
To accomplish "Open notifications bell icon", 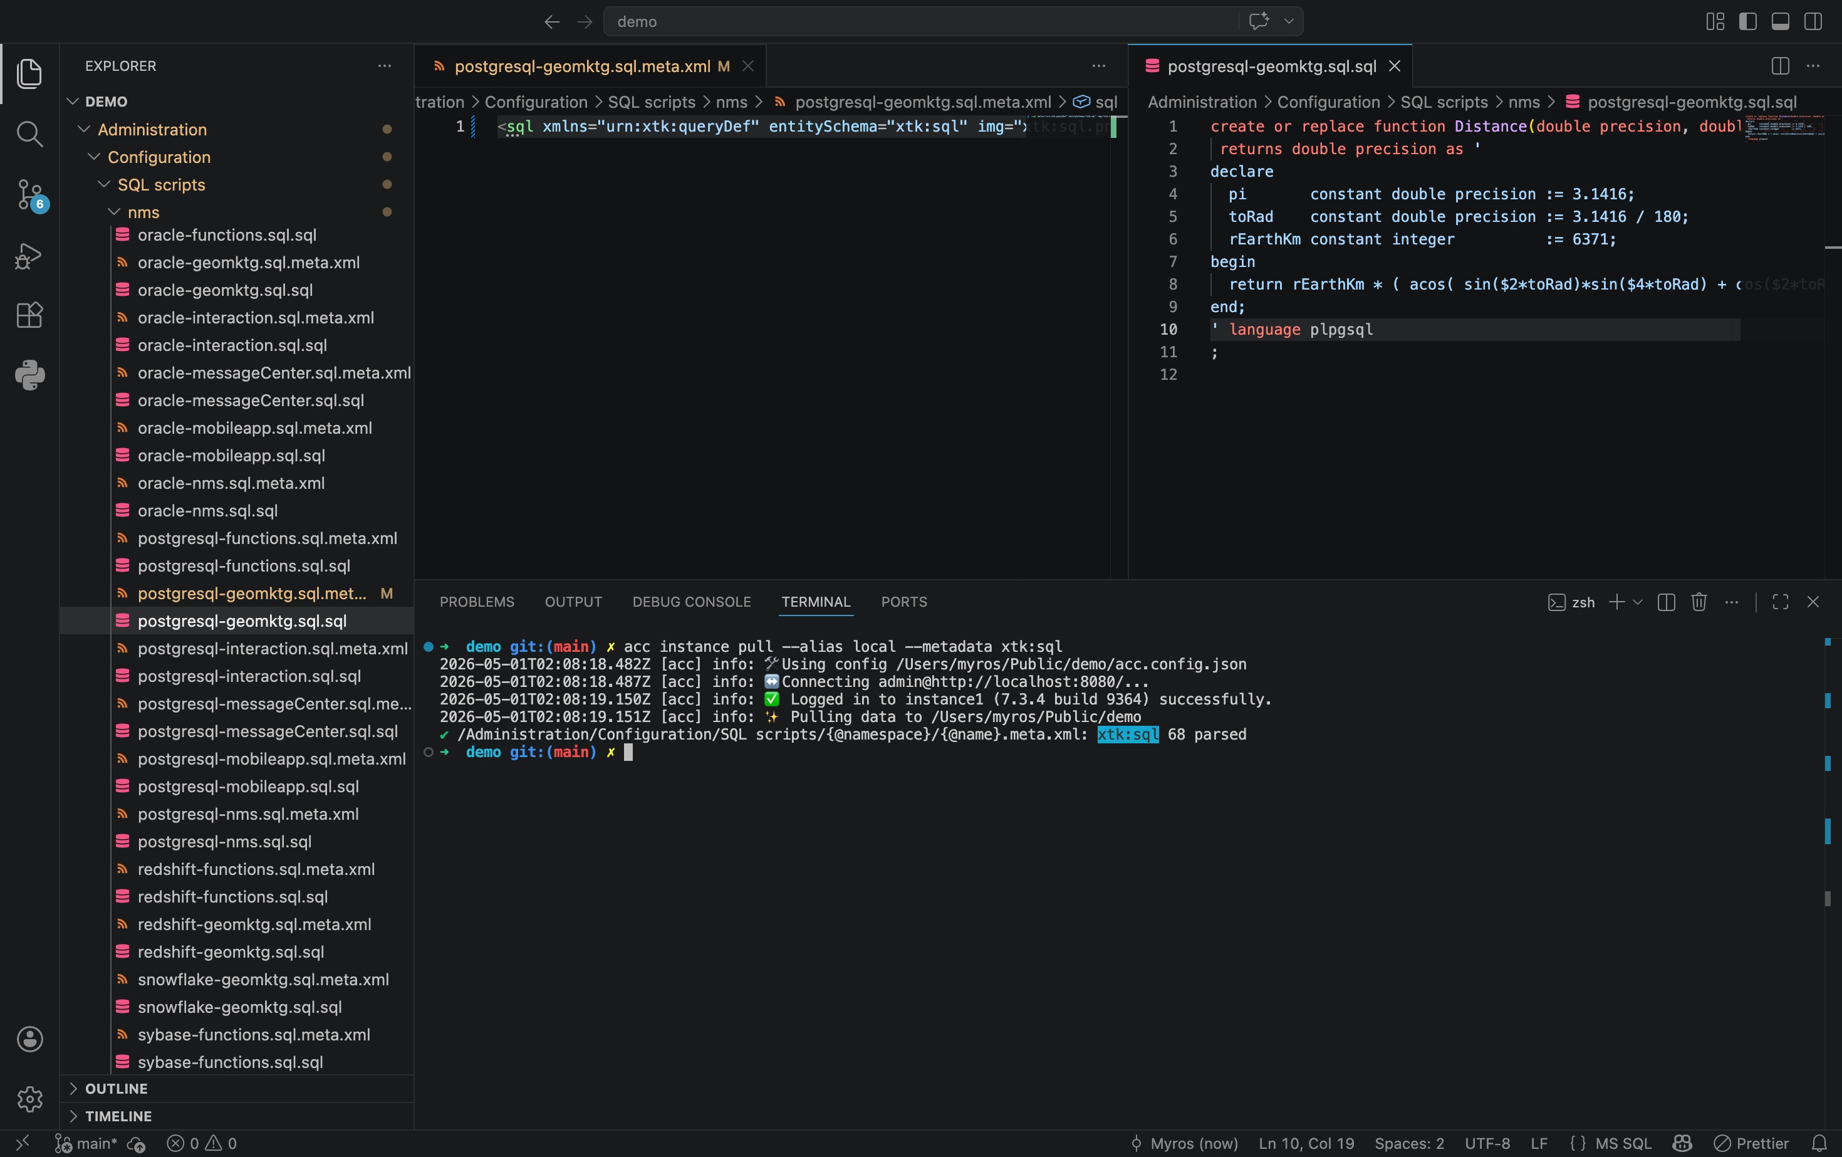I will [1819, 1143].
